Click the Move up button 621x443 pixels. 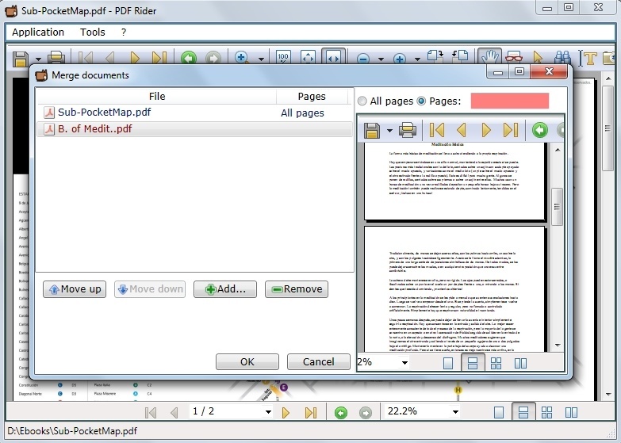[75, 289]
